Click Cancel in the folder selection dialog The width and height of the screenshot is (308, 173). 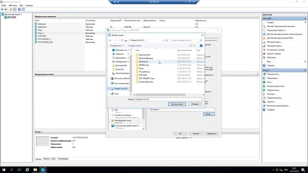coord(195,104)
